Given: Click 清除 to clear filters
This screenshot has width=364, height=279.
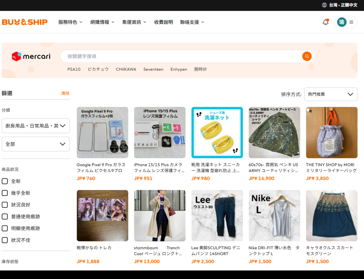Looking at the screenshot, I should tap(65, 93).
